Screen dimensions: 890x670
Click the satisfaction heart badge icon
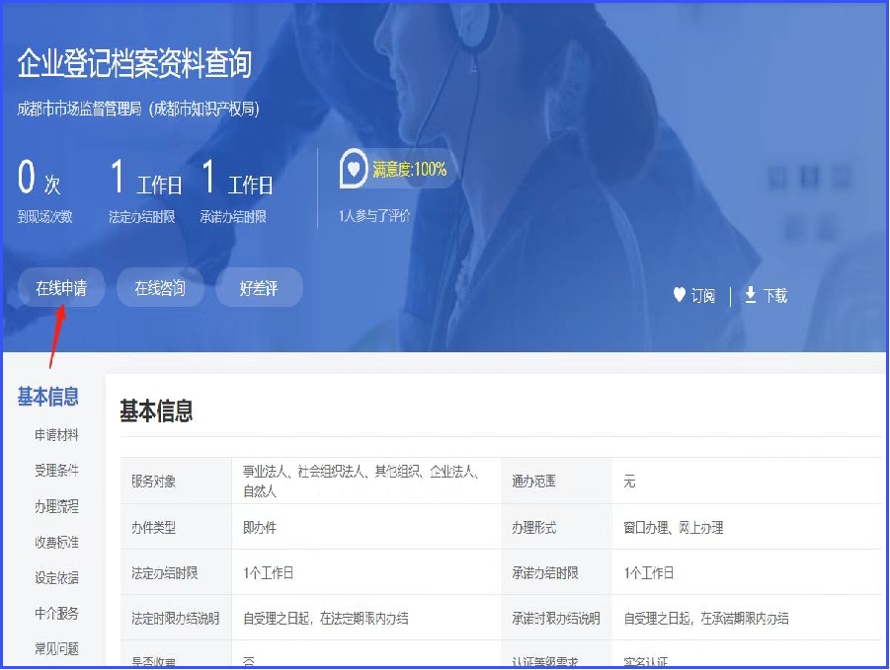point(353,169)
